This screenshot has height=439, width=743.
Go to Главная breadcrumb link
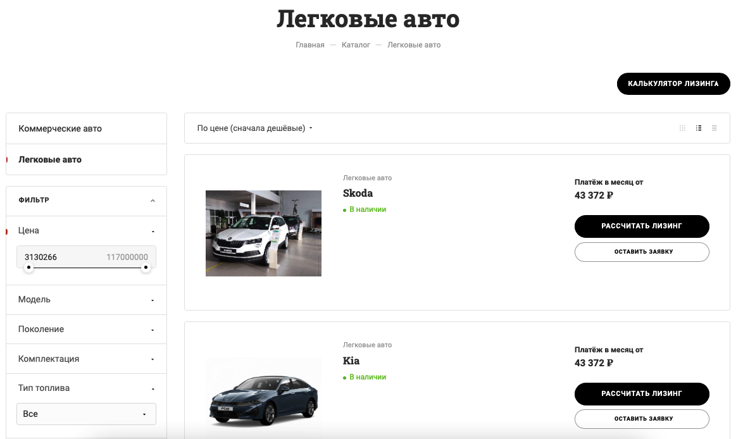pyautogui.click(x=310, y=45)
